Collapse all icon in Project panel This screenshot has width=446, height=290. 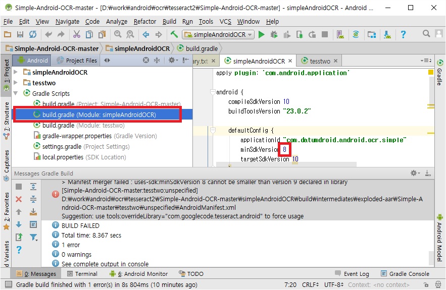157,60
